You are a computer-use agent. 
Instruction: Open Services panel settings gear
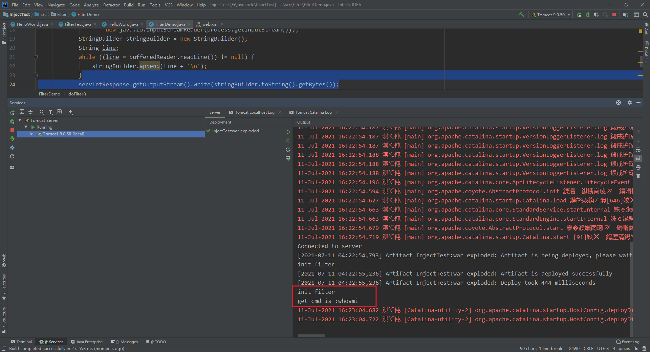coord(630,103)
